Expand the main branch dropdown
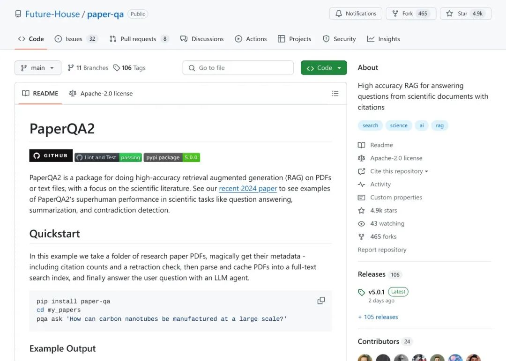 38,68
